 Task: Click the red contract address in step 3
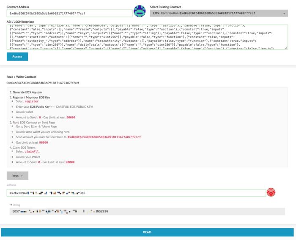104,137
